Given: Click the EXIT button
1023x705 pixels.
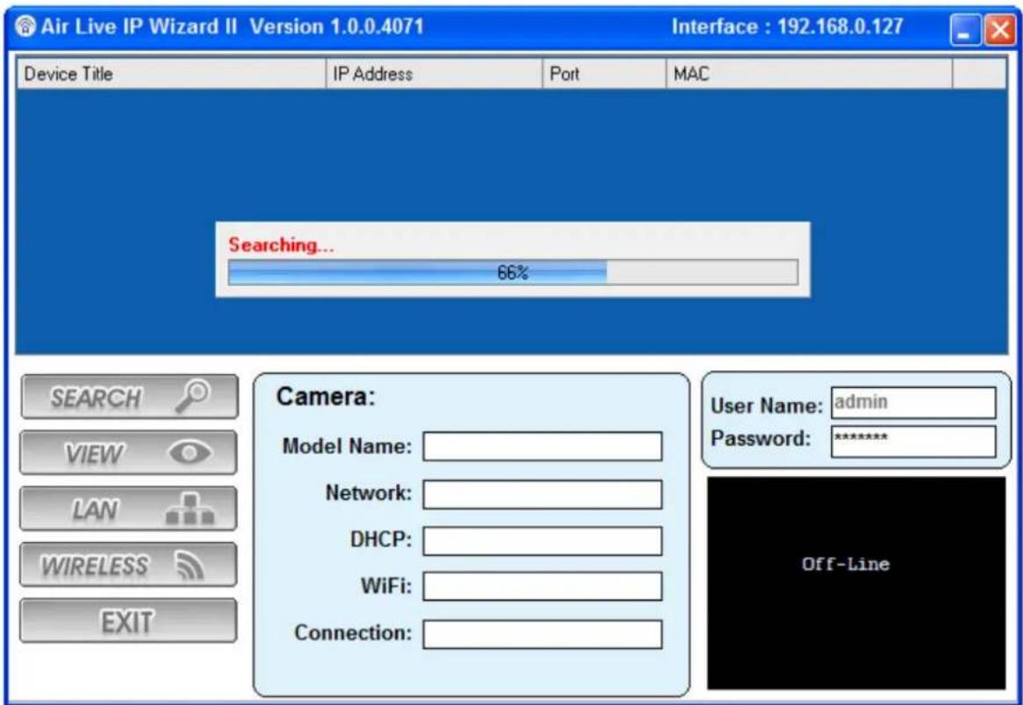Looking at the screenshot, I should click(128, 621).
